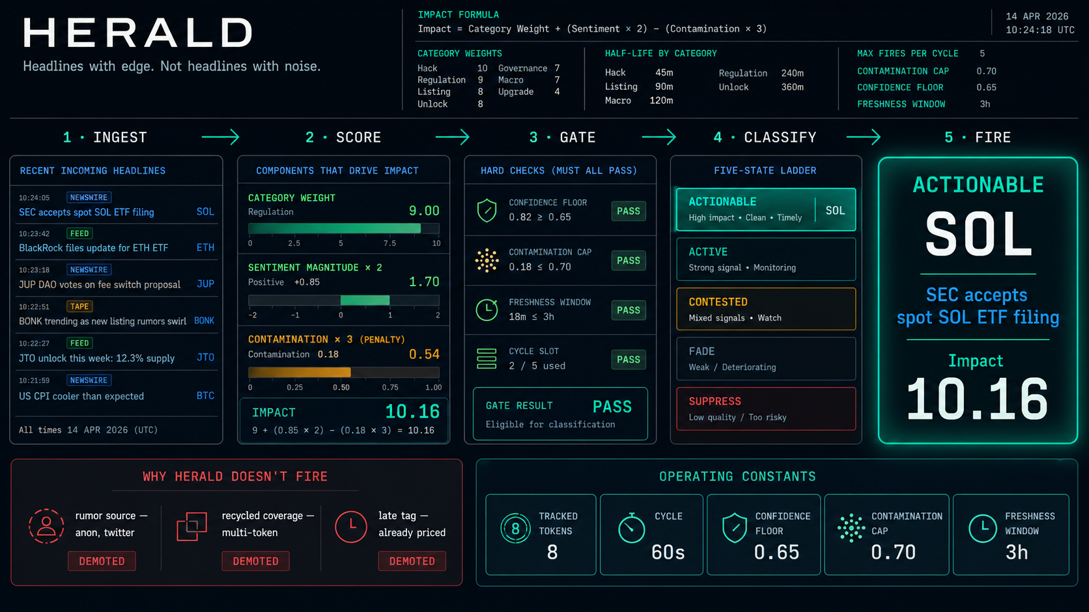Click the TRACKED TOKENS 8 tile
The height and width of the screenshot is (612, 1089).
(541, 535)
